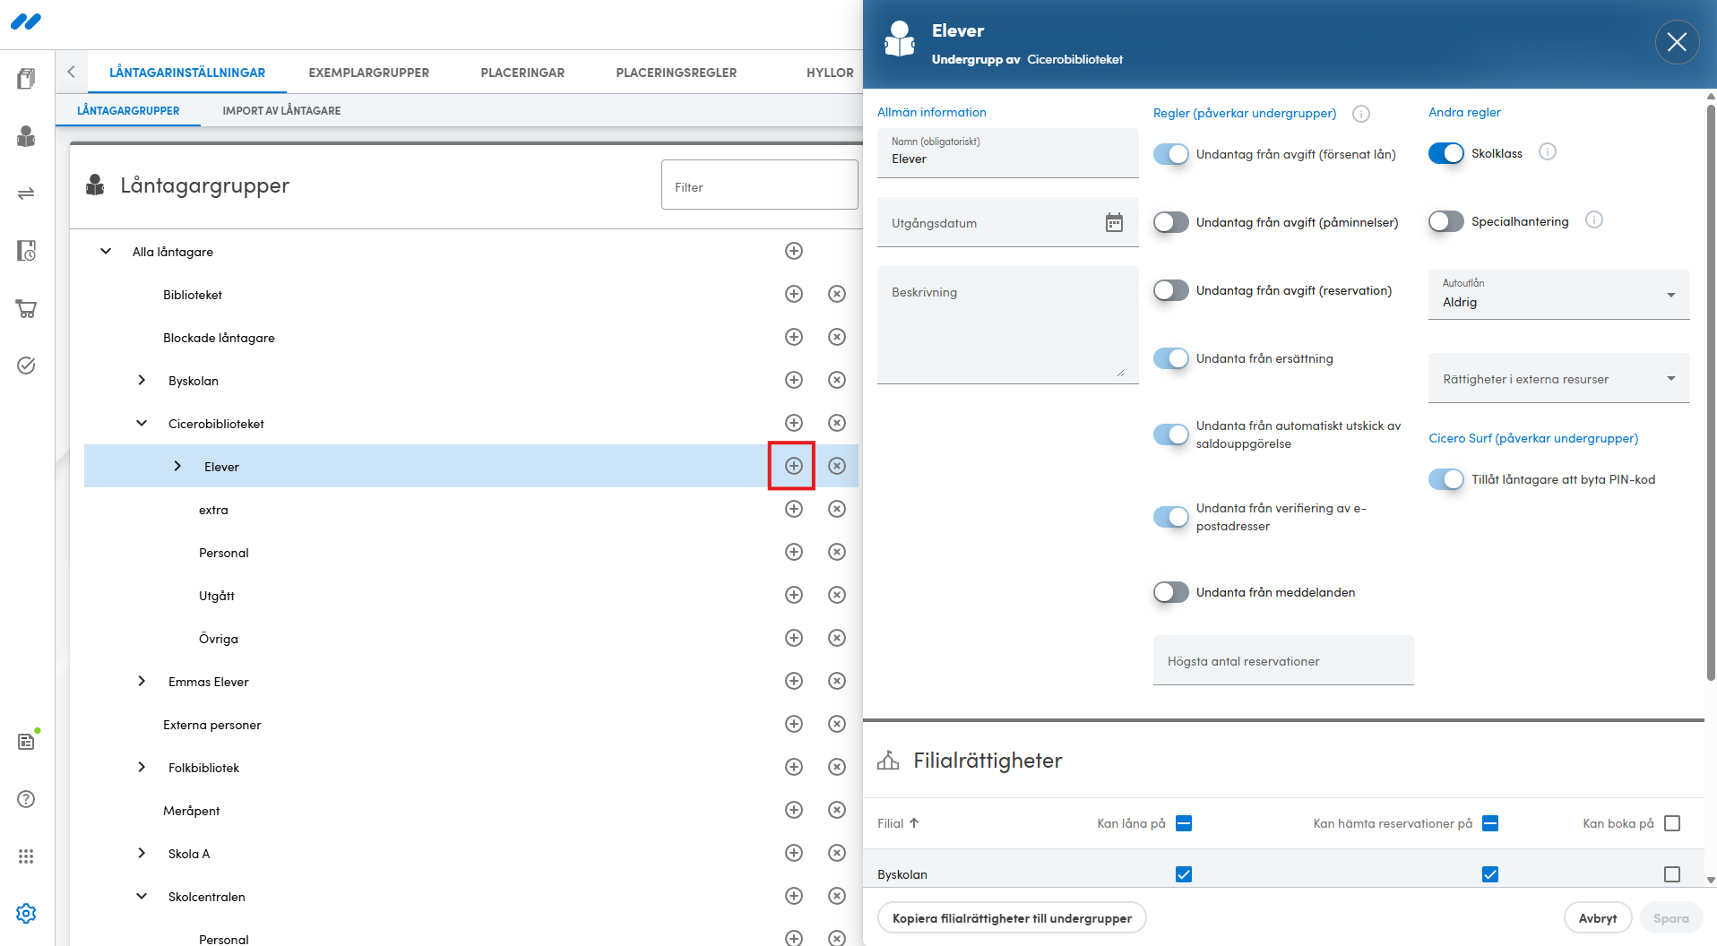Viewport: 1717px width, 946px height.
Task: Collapse the Alla låntagare tree node
Action: (x=106, y=251)
